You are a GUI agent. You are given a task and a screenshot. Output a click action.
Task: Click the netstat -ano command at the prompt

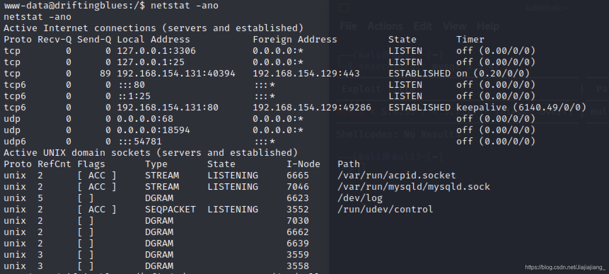[185, 6]
